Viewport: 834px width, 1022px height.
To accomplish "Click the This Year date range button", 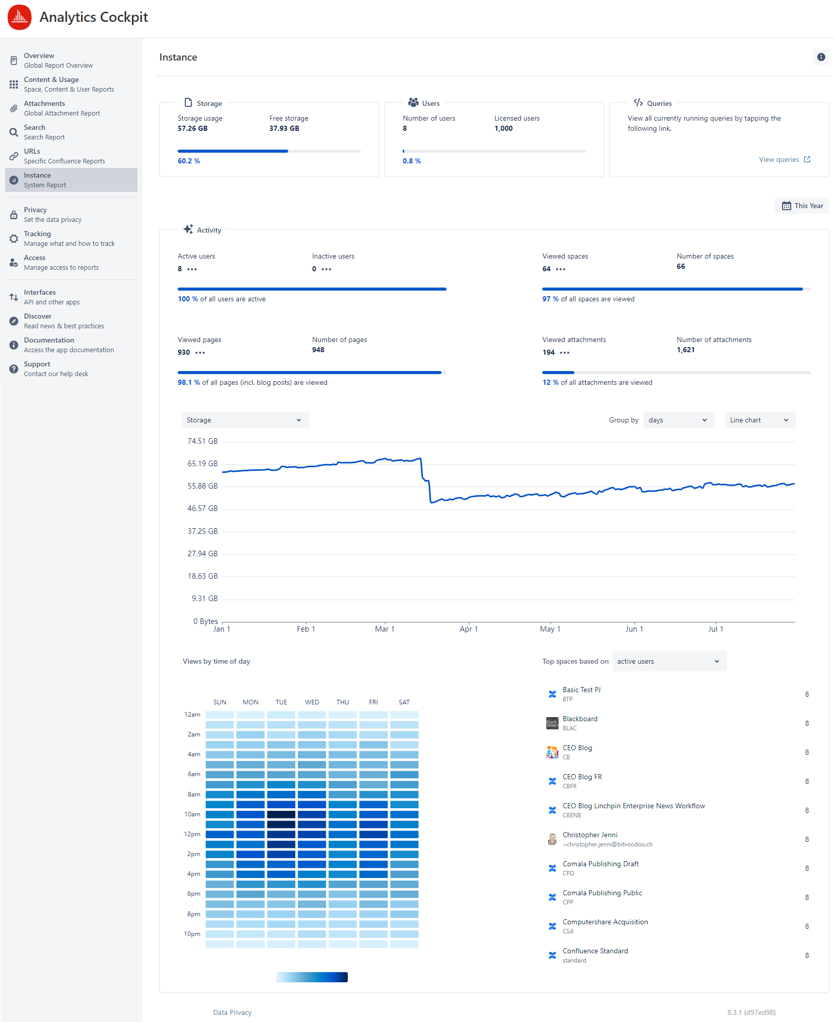I will pyautogui.click(x=802, y=206).
